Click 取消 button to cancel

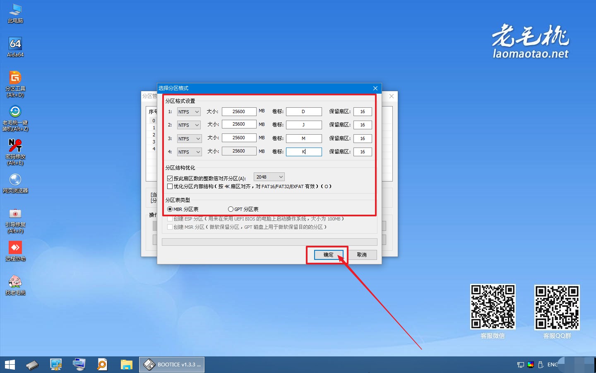click(x=362, y=255)
